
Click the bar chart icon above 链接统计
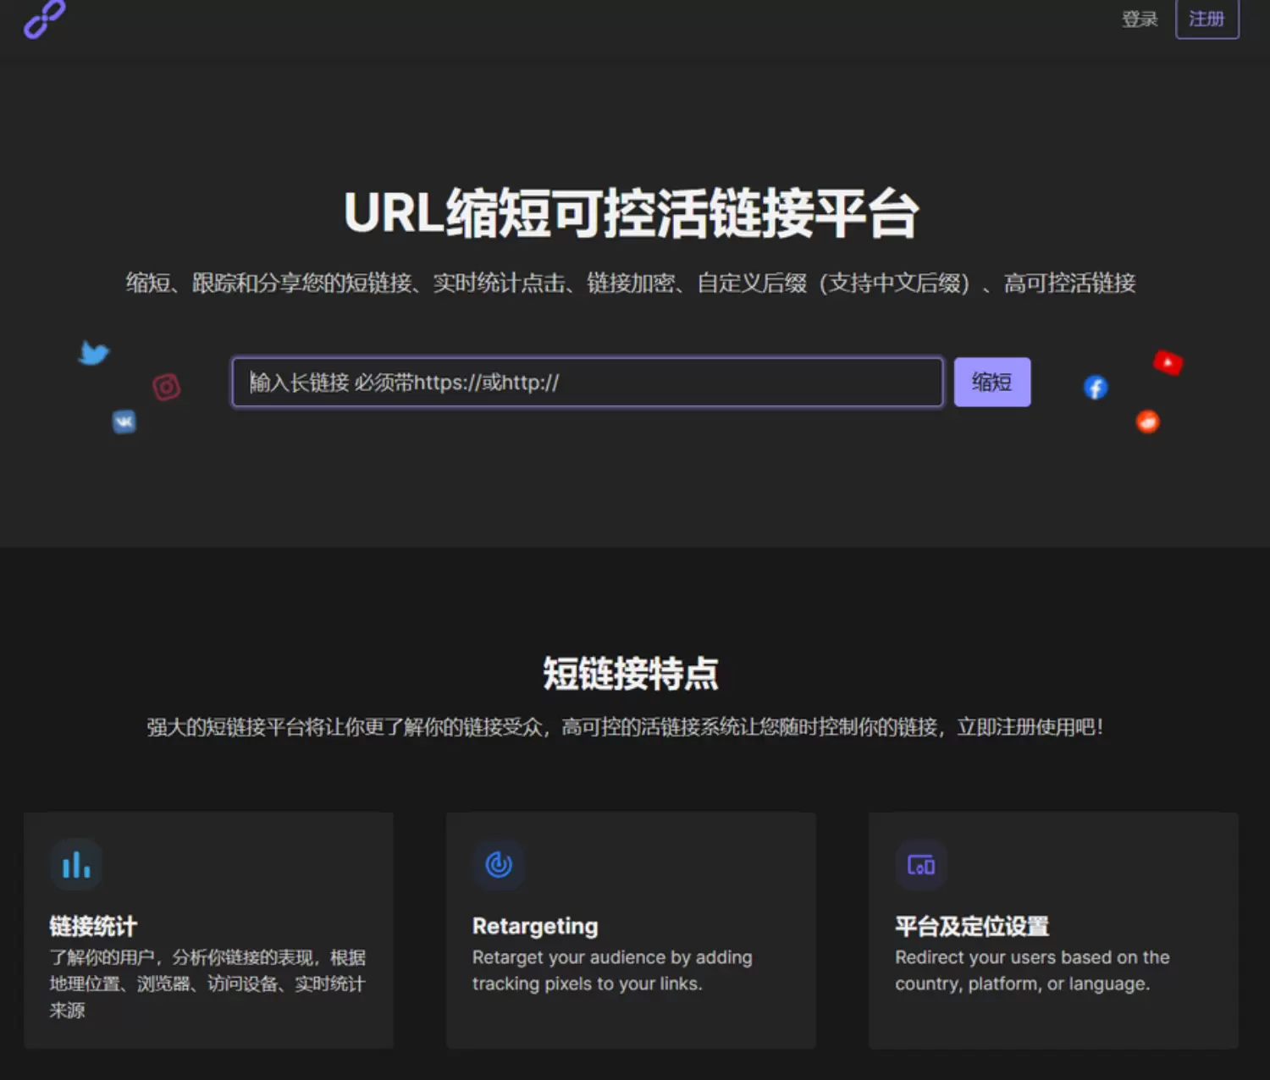coord(76,864)
